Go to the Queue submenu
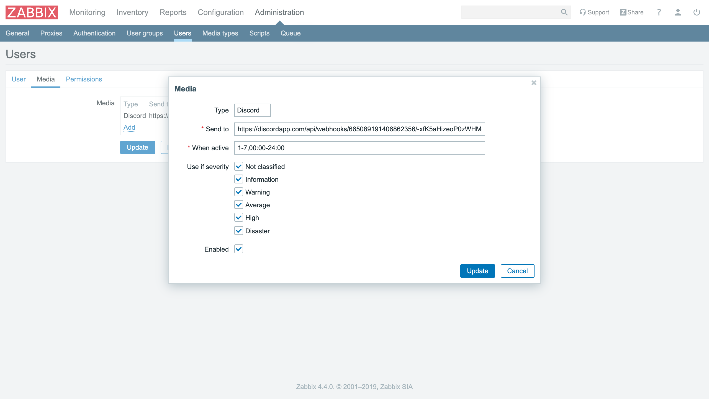Screen dimensions: 709x399 291,33
